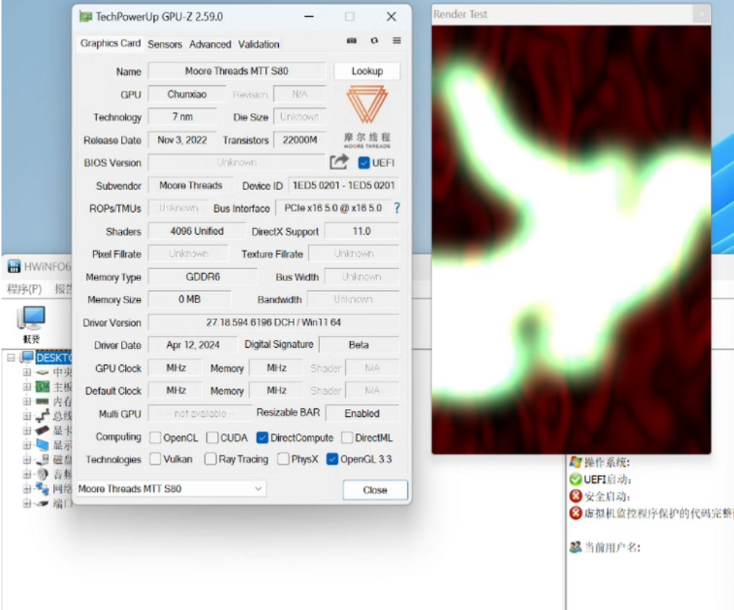Expand the 网络 node in HWiNFO tree

(27, 489)
